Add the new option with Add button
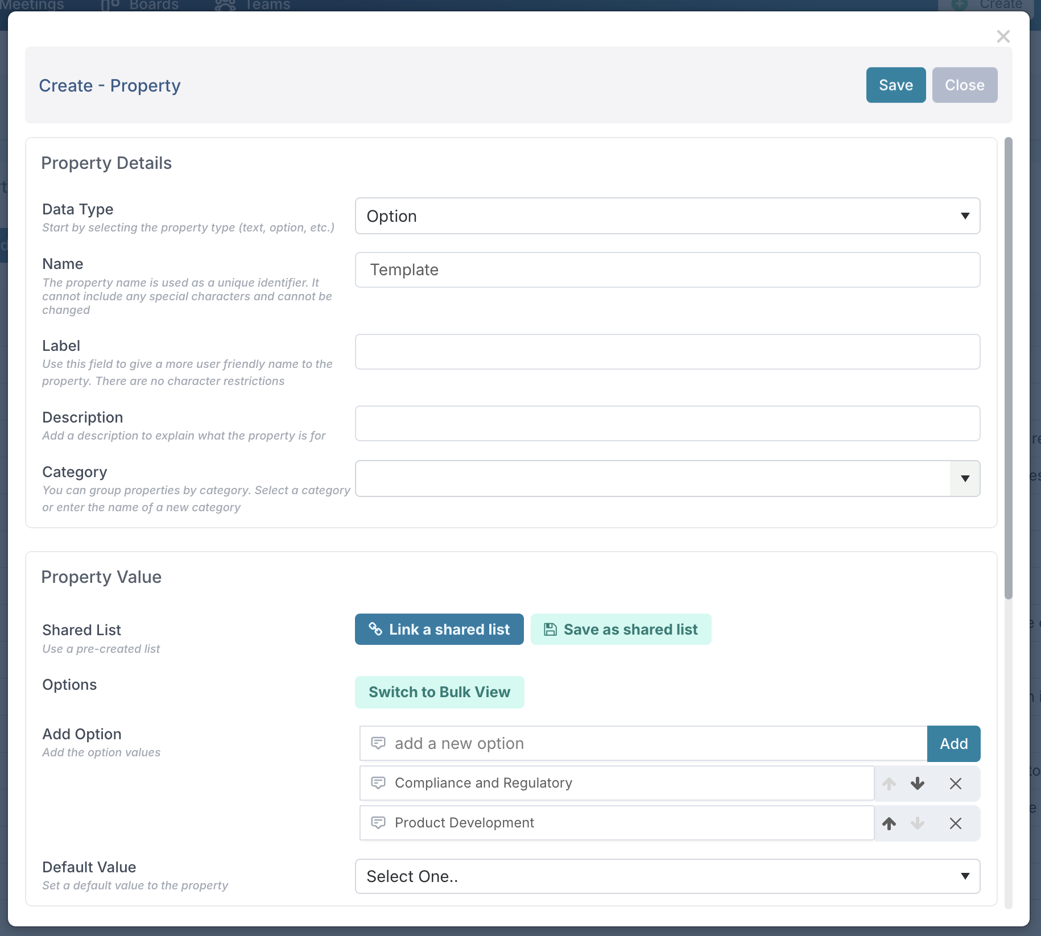Image resolution: width=1041 pixels, height=936 pixels. coord(953,744)
